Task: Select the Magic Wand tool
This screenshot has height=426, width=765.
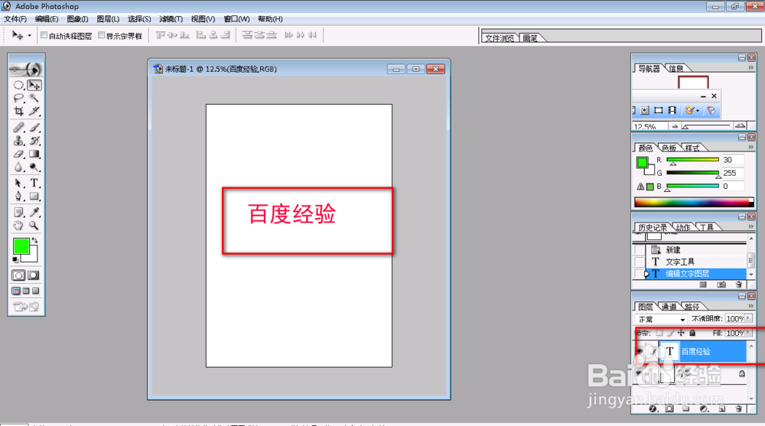Action: (x=34, y=98)
